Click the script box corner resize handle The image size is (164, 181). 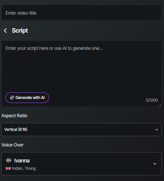pos(160,105)
